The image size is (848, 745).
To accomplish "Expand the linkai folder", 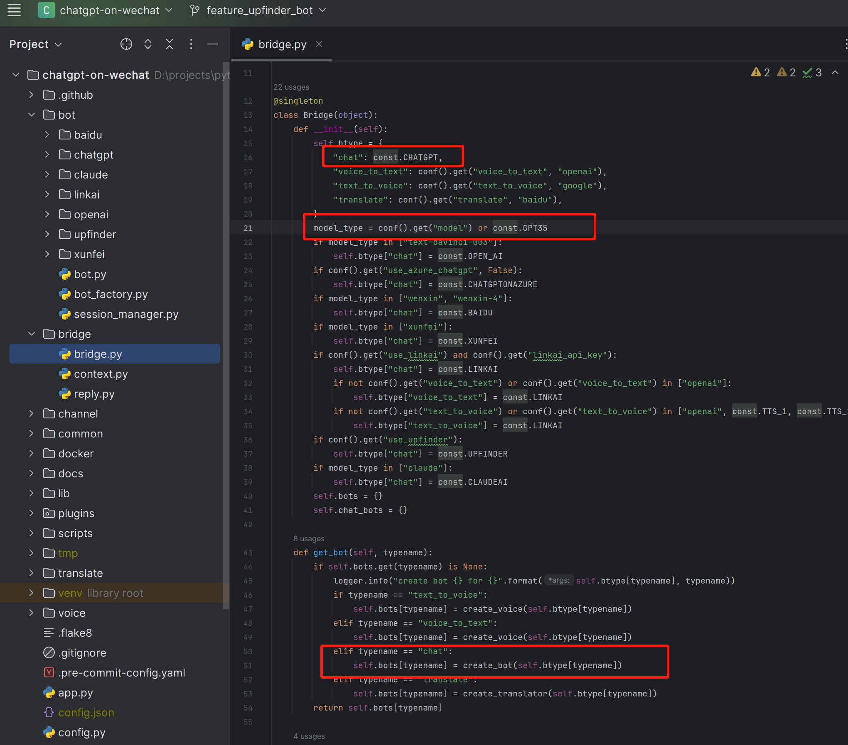I will click(x=47, y=194).
